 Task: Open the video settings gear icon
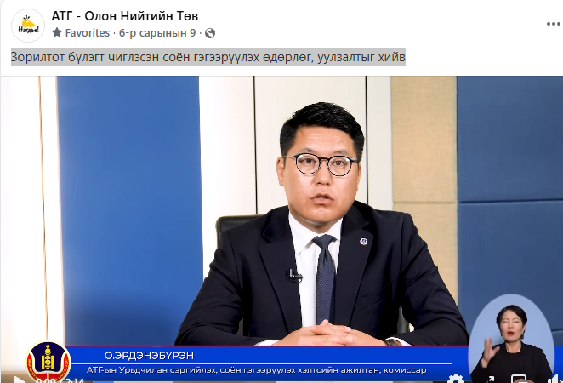tap(456, 378)
